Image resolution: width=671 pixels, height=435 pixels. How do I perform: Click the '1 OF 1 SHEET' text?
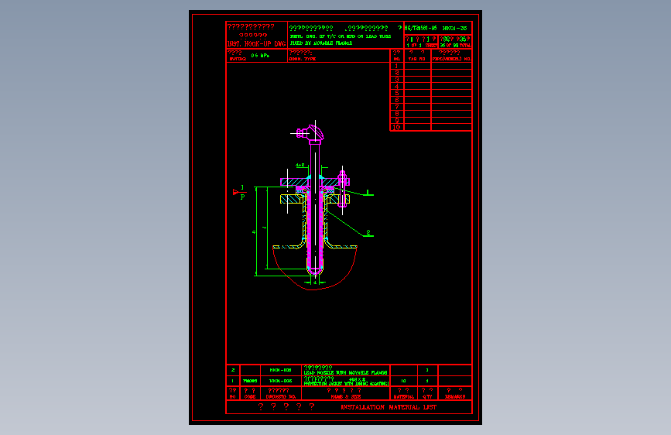[422, 46]
